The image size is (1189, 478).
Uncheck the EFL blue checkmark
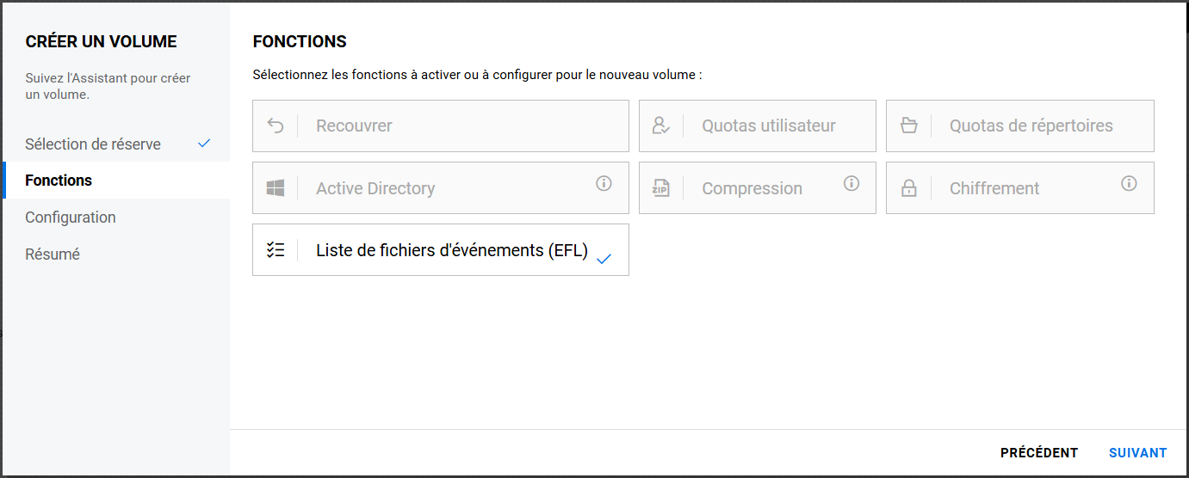click(x=604, y=258)
